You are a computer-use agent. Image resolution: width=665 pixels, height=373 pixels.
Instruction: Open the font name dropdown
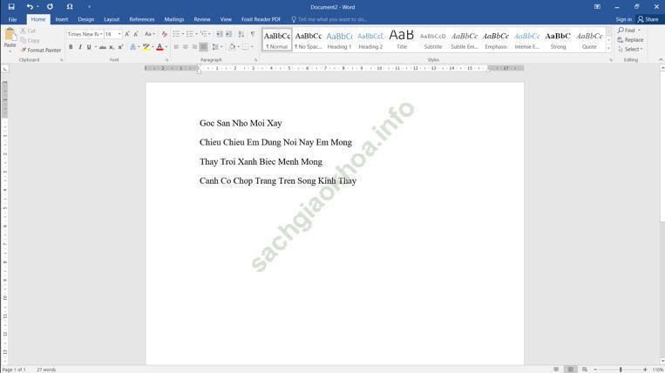click(x=101, y=34)
